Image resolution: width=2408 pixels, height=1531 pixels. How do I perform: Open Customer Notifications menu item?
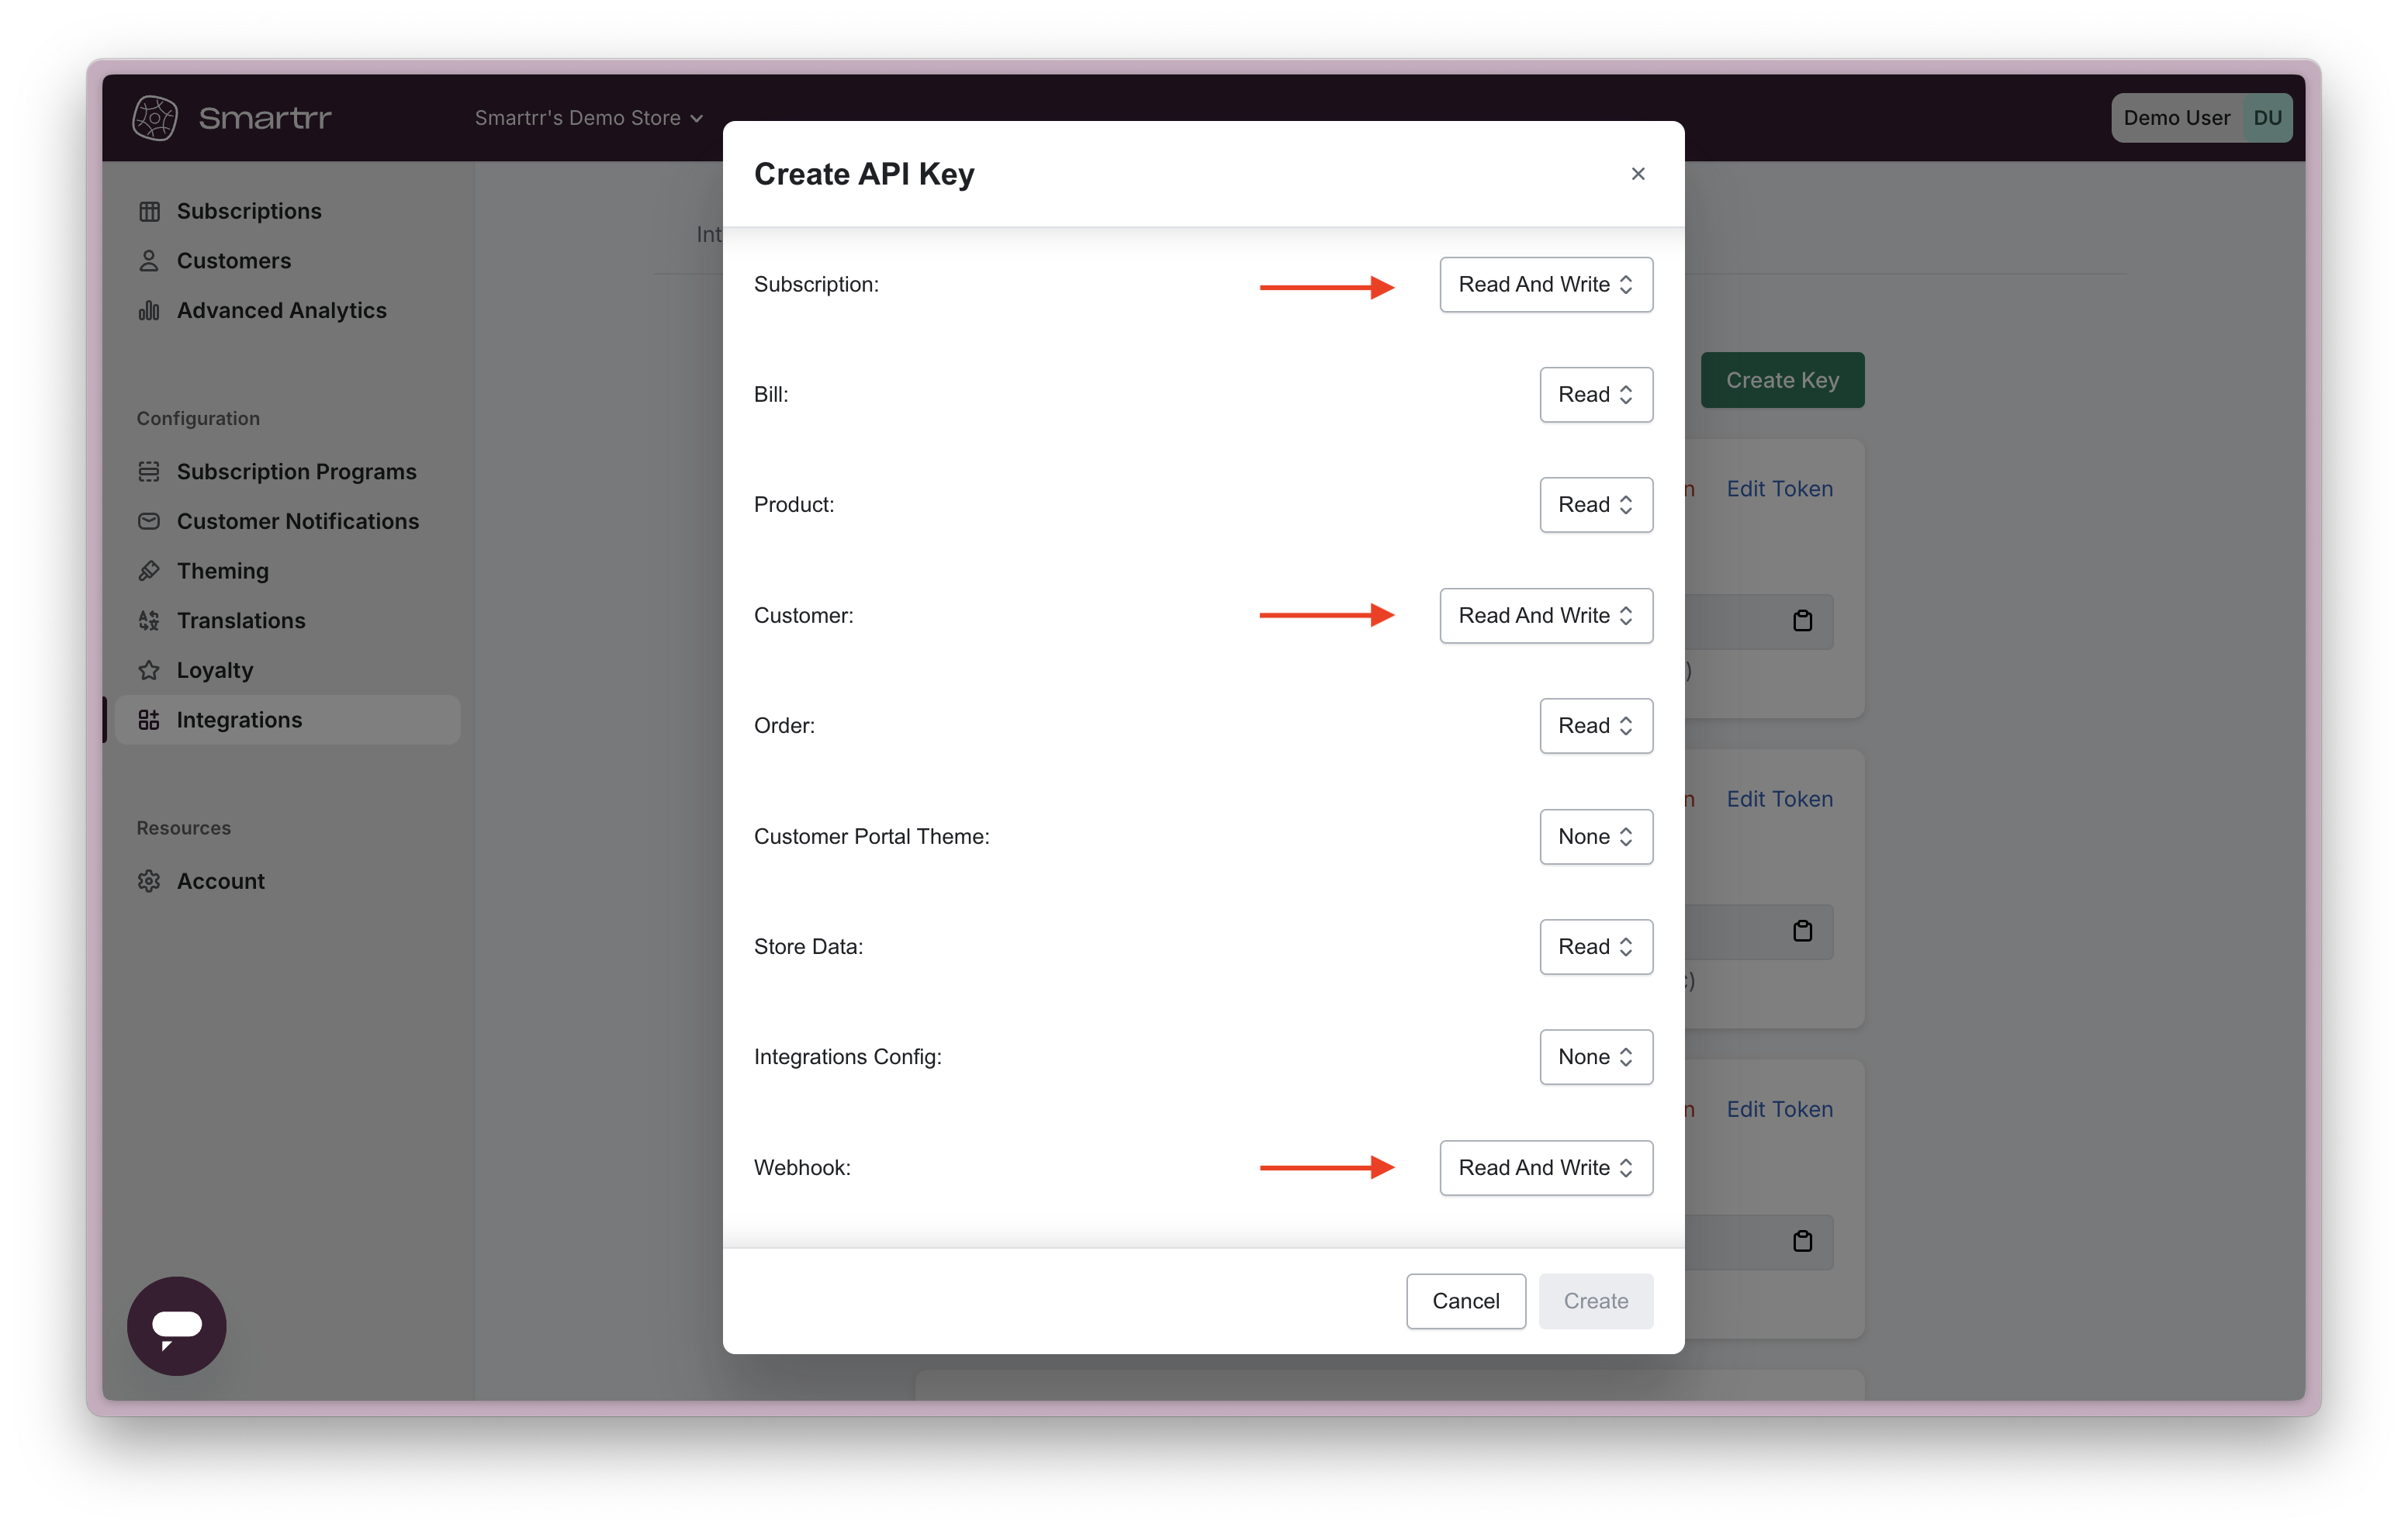click(x=297, y=521)
